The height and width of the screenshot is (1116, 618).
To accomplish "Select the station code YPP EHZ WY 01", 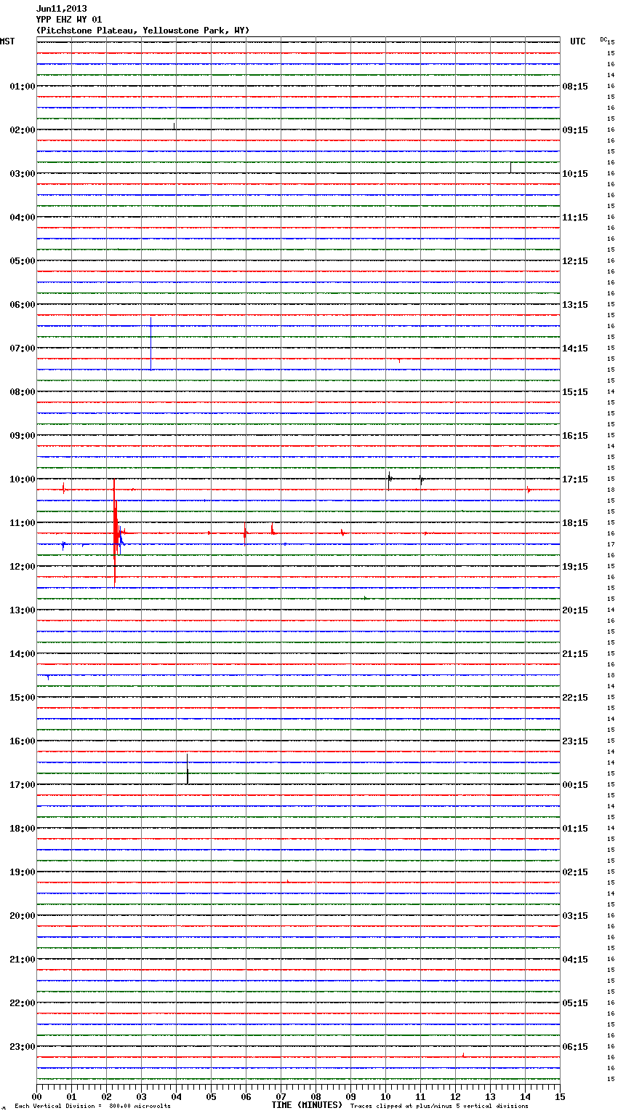I will [x=69, y=20].
